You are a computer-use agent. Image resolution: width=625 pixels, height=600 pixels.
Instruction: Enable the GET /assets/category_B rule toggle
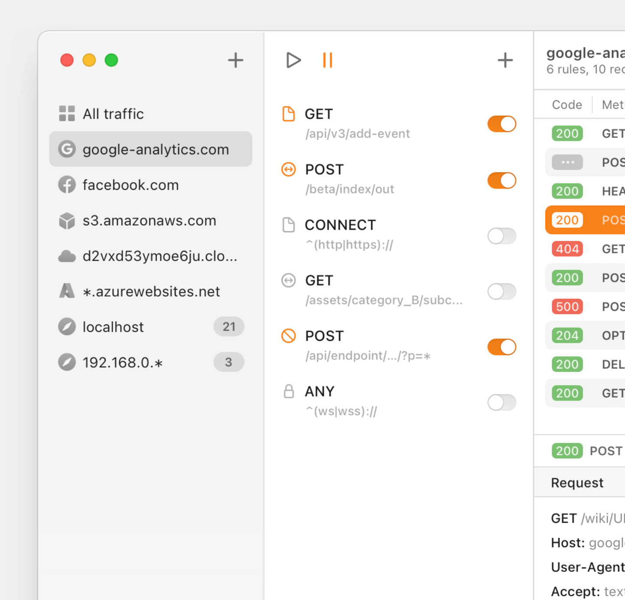pos(501,292)
